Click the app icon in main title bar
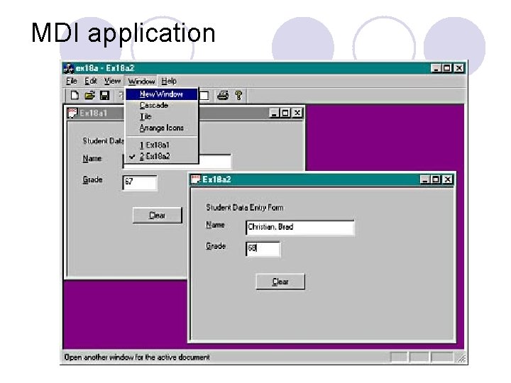511x383 pixels. pyautogui.click(x=68, y=68)
